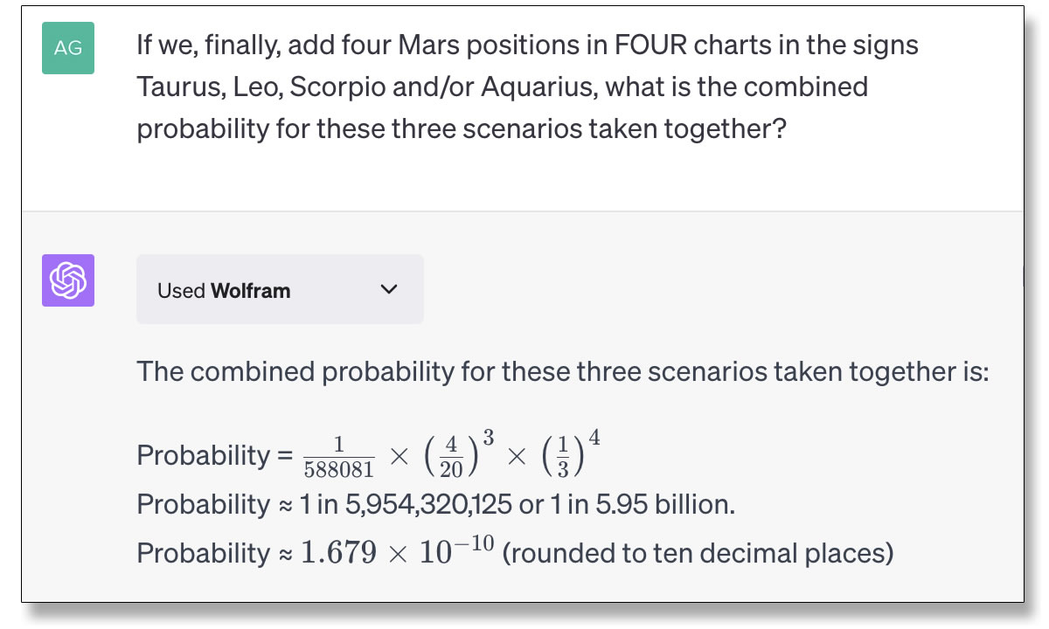Viewport: 1049px width, 629px height.
Task: Click the chevron arrow beside Wolfram
Action: [389, 290]
